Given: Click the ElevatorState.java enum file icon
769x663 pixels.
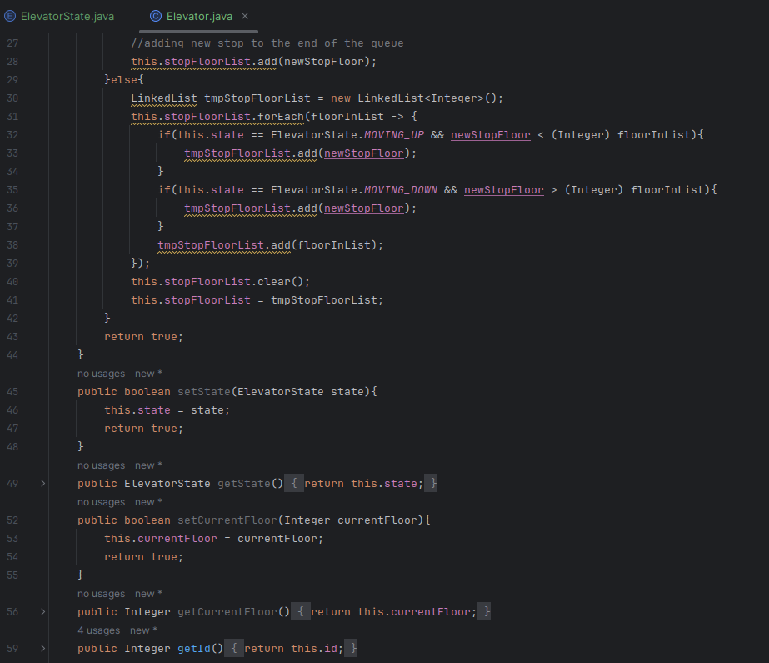Looking at the screenshot, I should (10, 16).
